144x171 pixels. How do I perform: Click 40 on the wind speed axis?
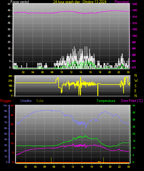click(x=9, y=16)
